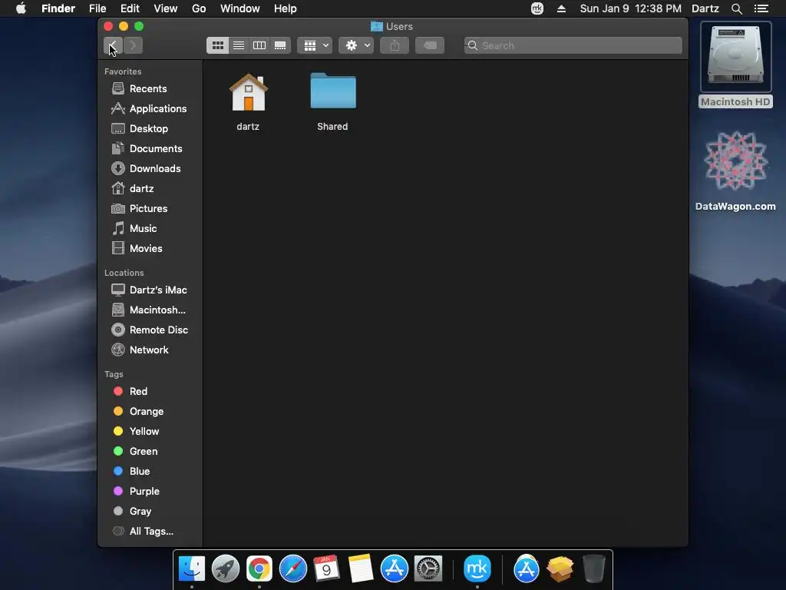Select the Yellow tag
This screenshot has height=590, width=786.
click(x=150, y=432)
